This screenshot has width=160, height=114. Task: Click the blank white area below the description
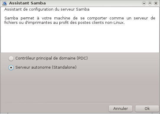pyautogui.click(x=80, y=39)
